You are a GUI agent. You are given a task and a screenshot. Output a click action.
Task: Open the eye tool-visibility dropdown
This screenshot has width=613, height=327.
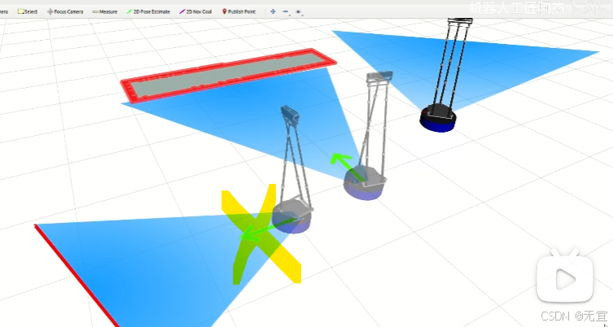click(299, 12)
